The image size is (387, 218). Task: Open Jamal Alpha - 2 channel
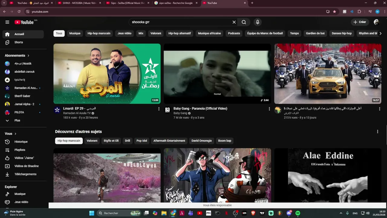click(x=23, y=104)
